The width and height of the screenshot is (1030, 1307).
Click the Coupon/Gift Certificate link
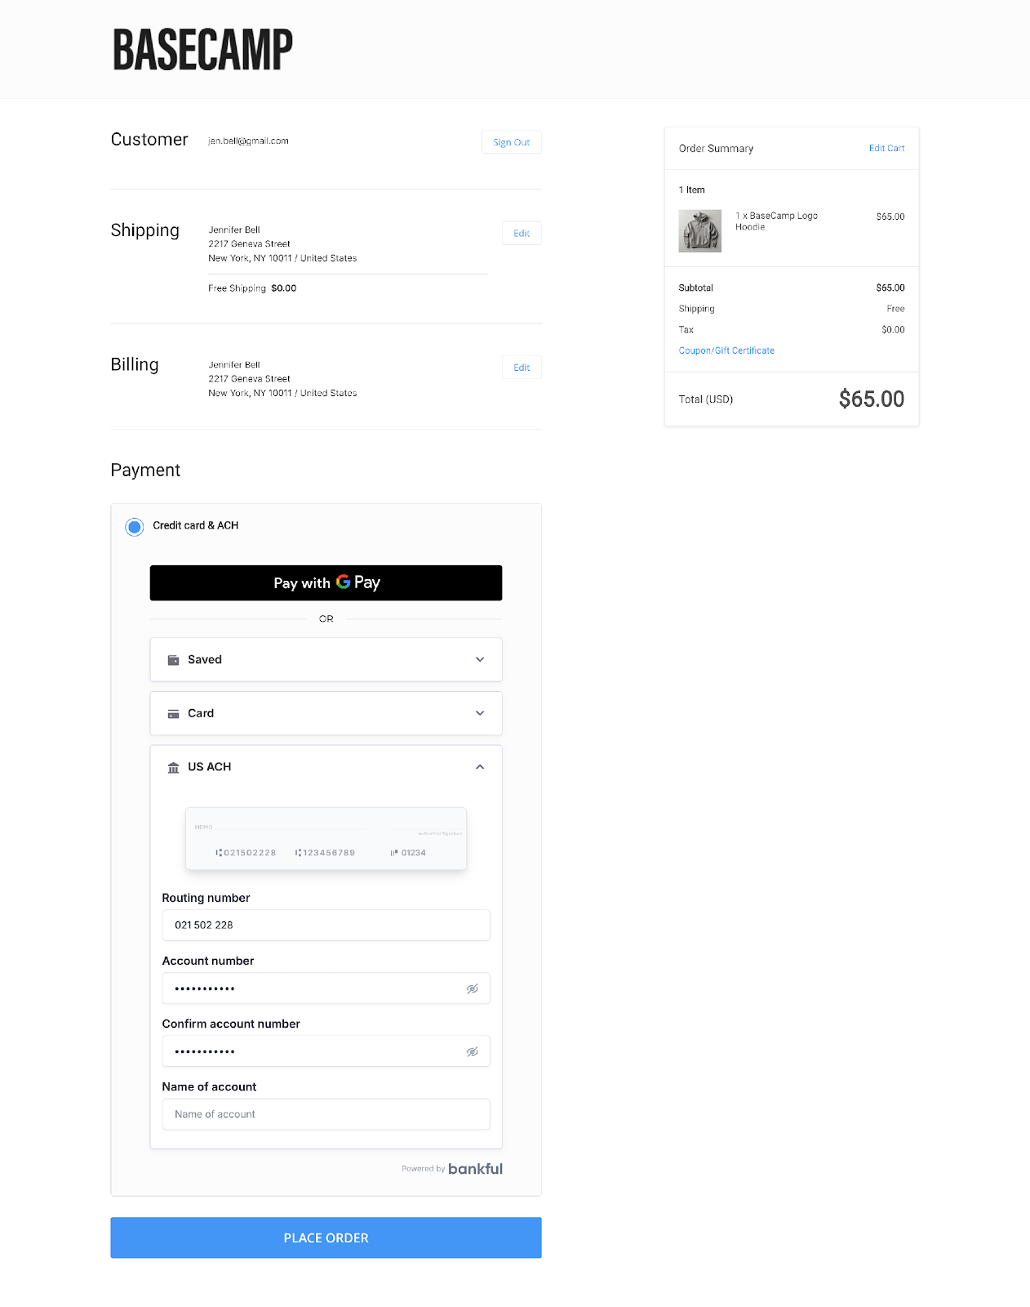click(x=726, y=350)
